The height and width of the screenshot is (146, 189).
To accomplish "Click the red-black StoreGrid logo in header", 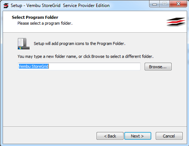I will (176, 22).
